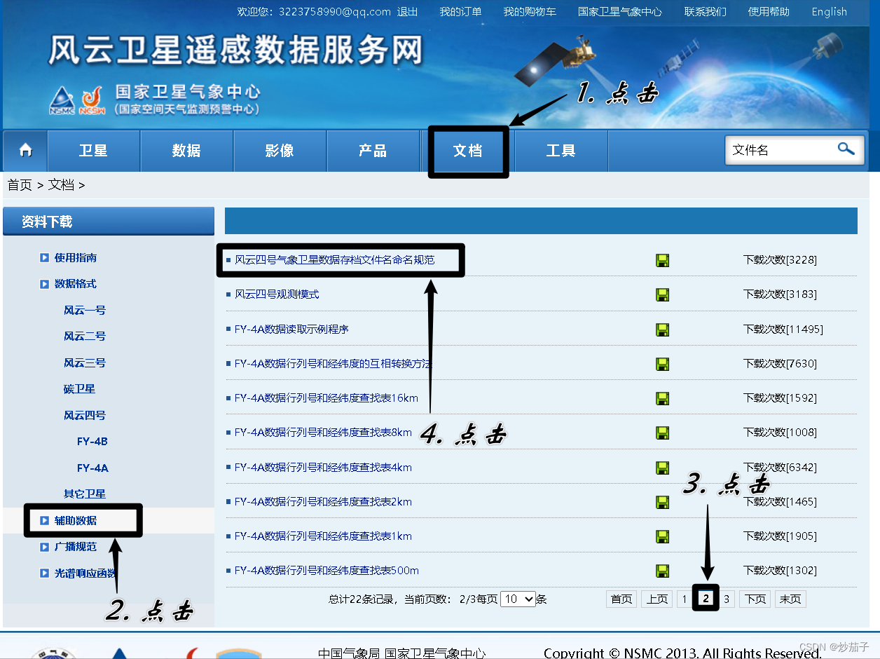Viewport: 880px width, 659px height.
Task: Download icon in the 查找表1km row
Action: click(x=662, y=536)
